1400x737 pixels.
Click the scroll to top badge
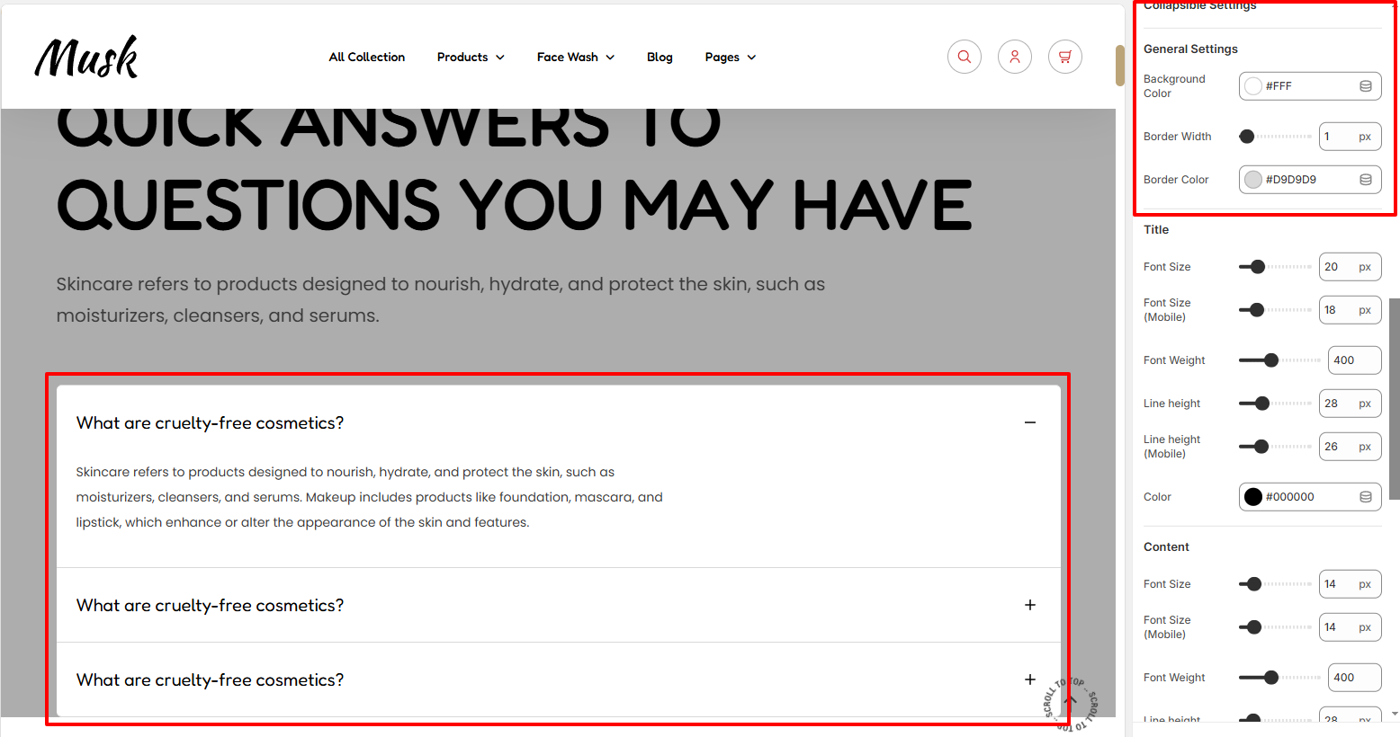coord(1071,705)
